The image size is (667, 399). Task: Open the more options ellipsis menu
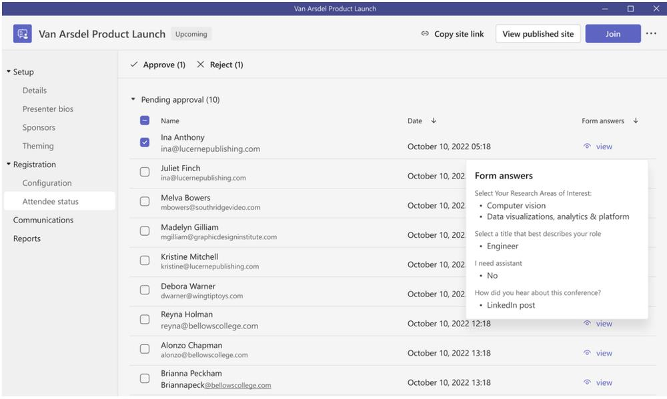(651, 33)
